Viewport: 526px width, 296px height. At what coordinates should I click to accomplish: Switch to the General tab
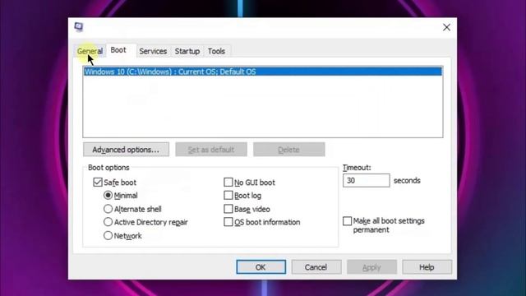tap(90, 51)
